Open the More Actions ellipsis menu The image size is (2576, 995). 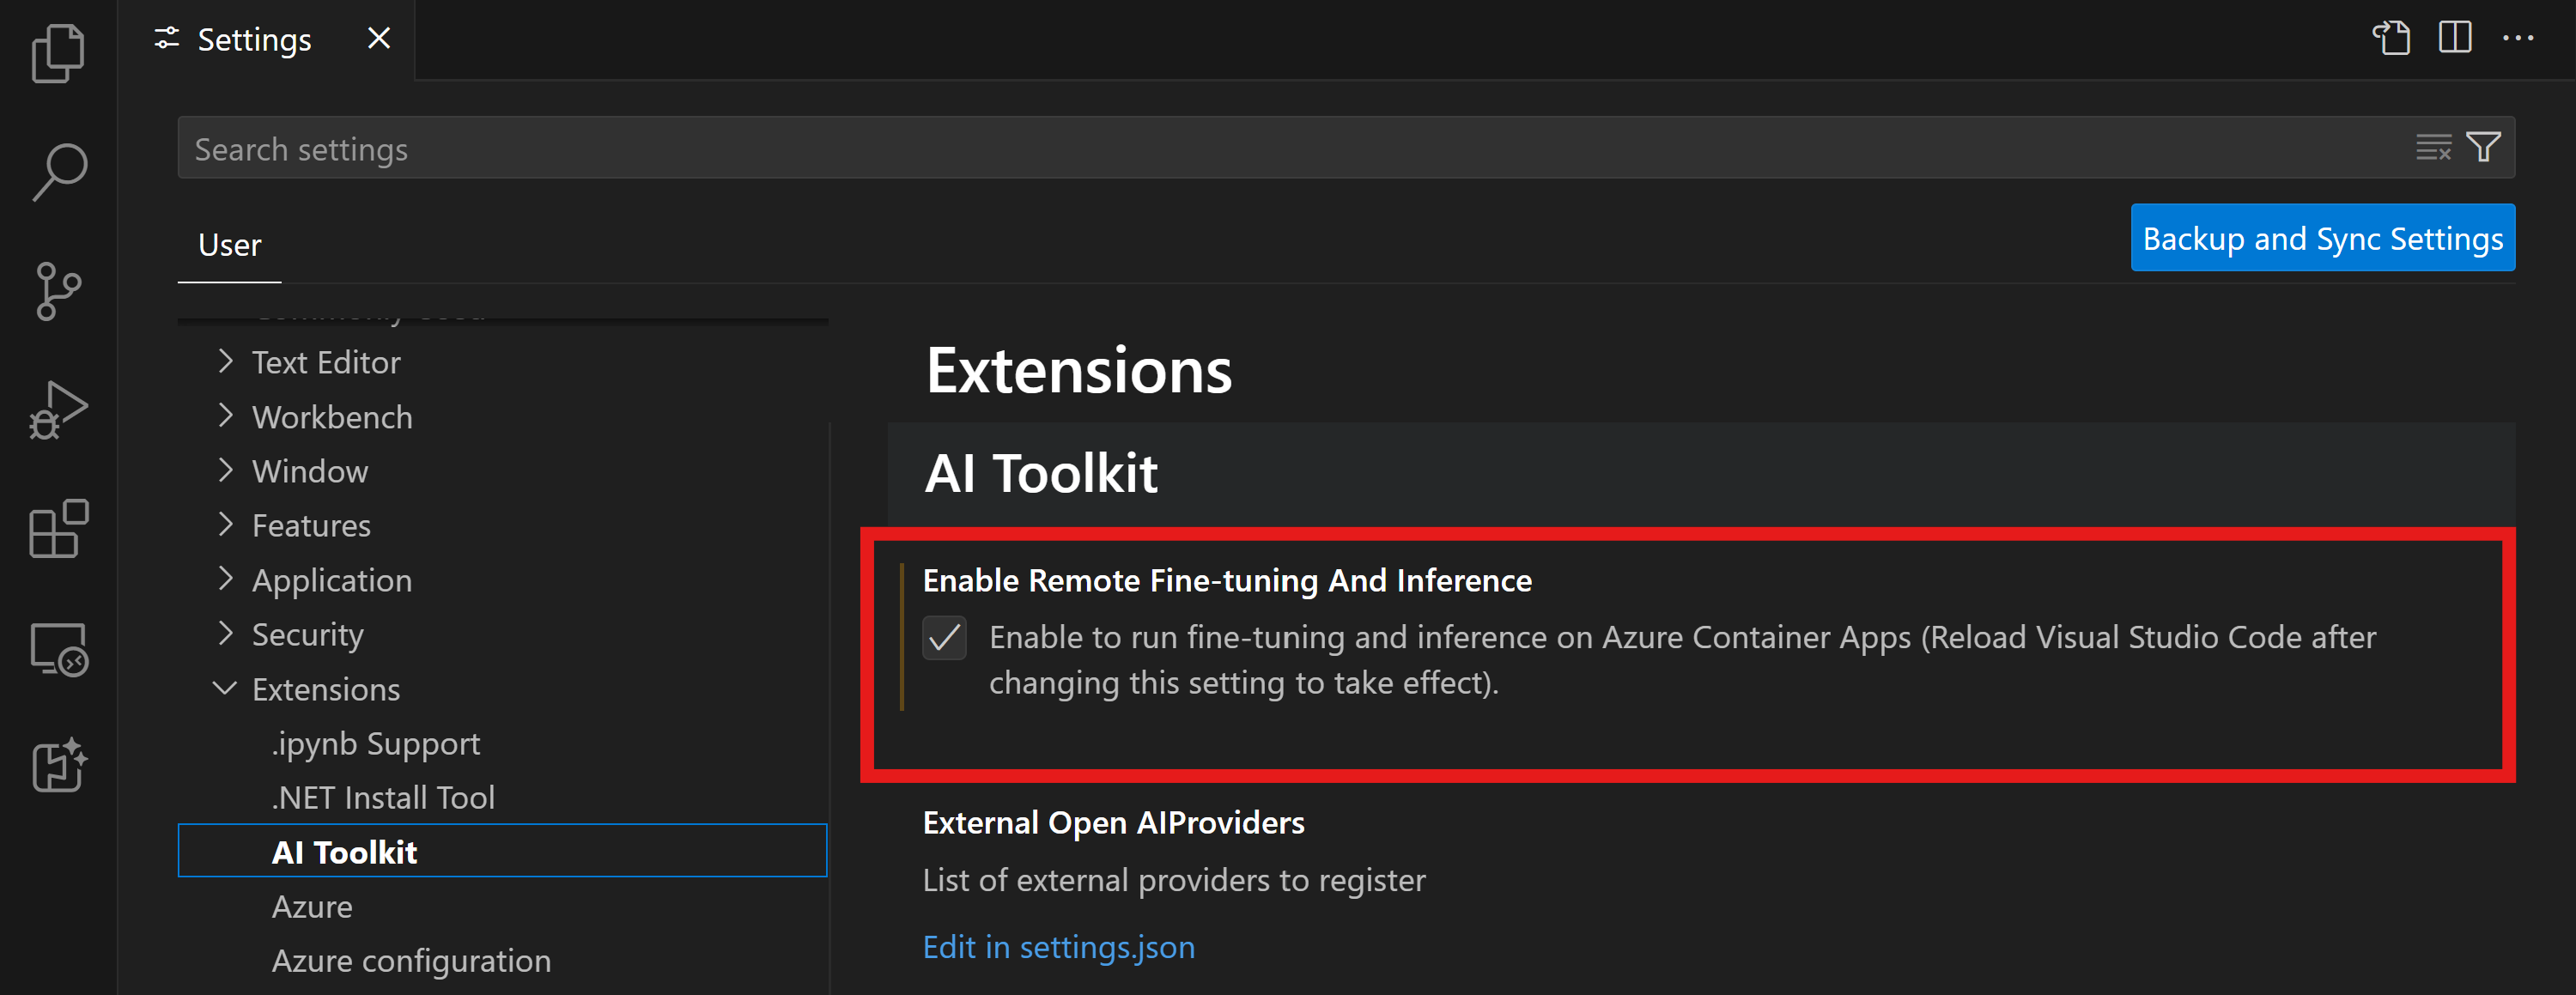(x=2519, y=38)
